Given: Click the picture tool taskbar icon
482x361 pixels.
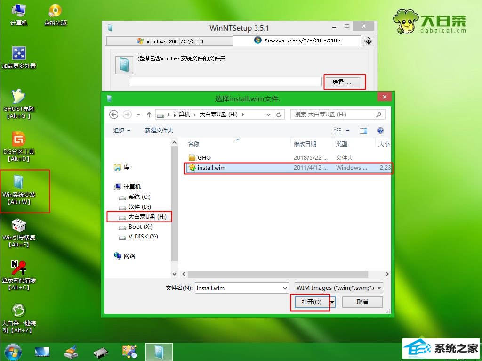Looking at the screenshot, I should coord(129,352).
